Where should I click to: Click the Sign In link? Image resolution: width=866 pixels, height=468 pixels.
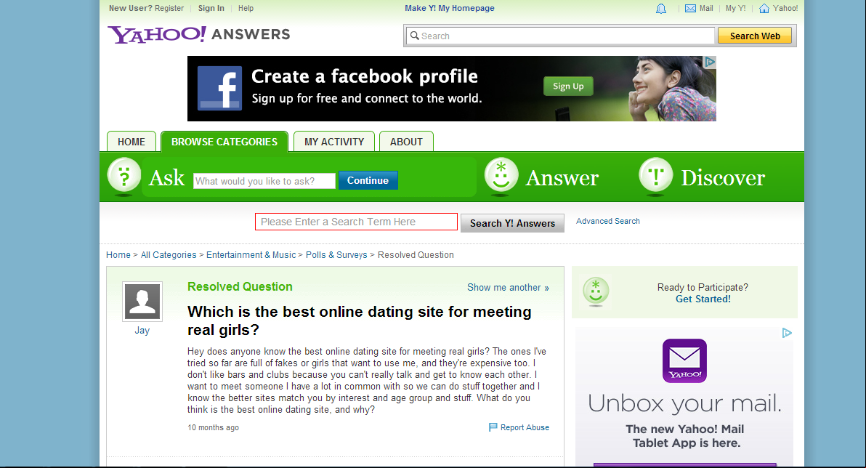click(211, 8)
